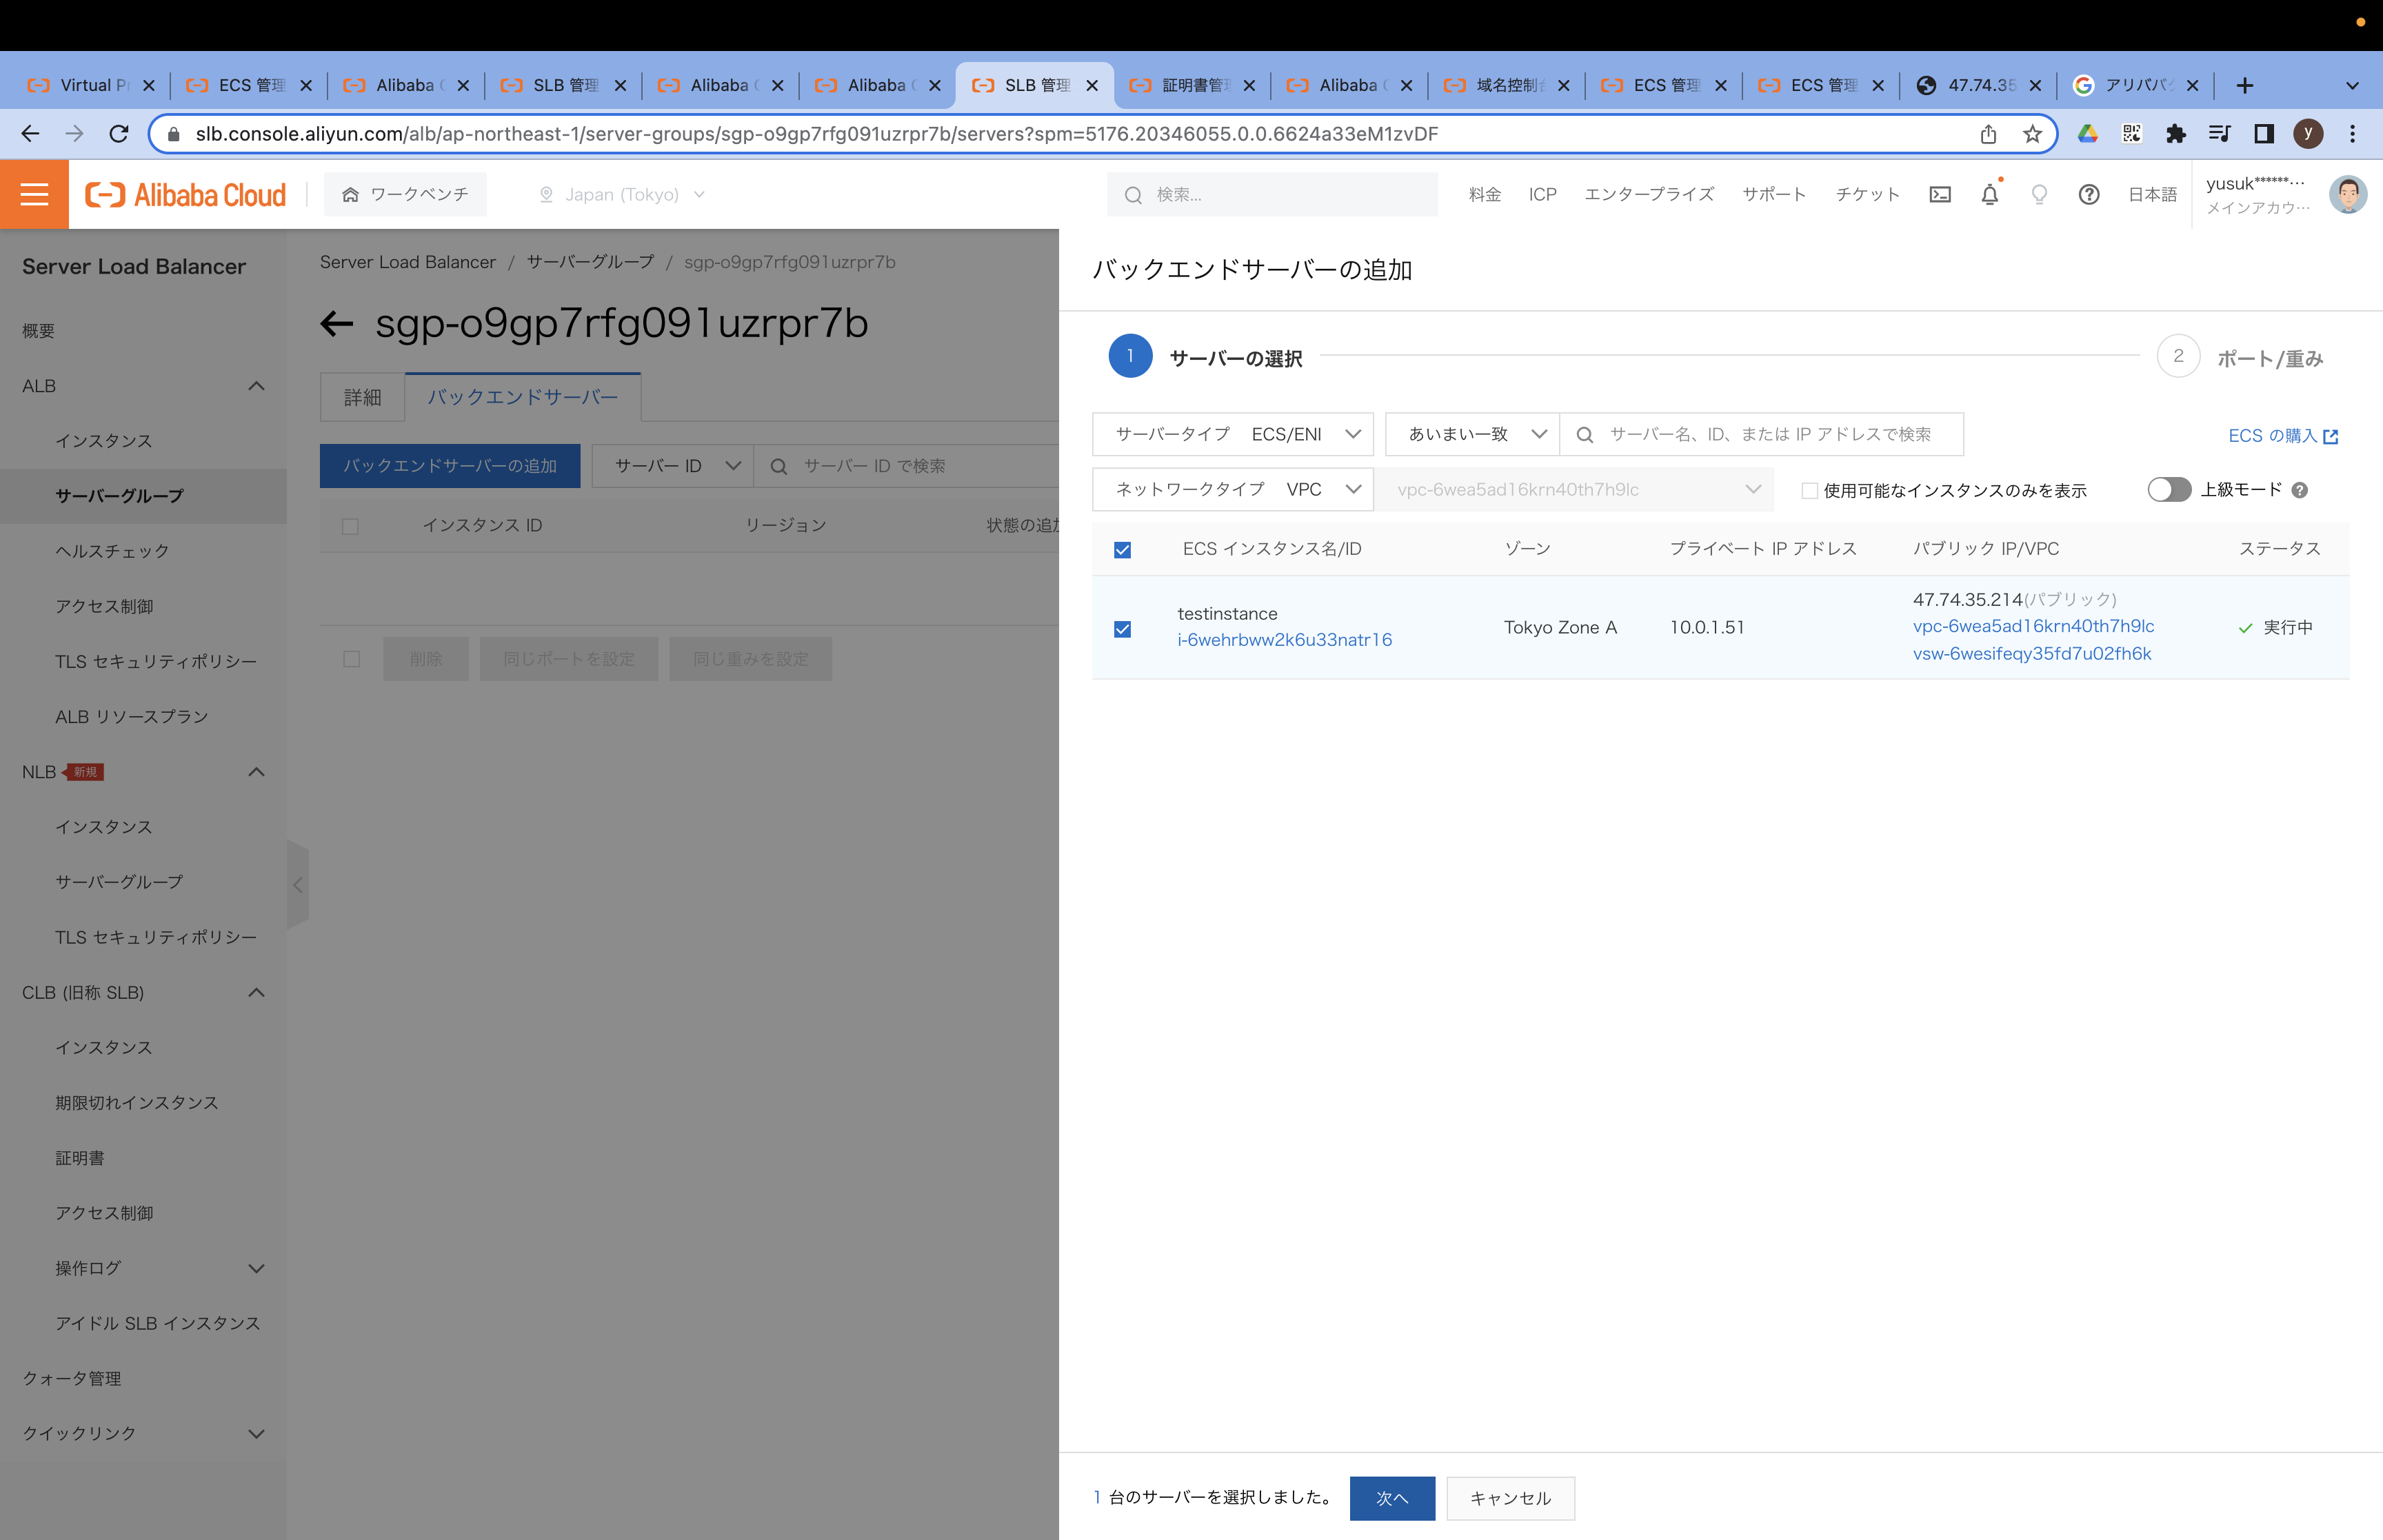Open the help question mark icon

[2089, 194]
